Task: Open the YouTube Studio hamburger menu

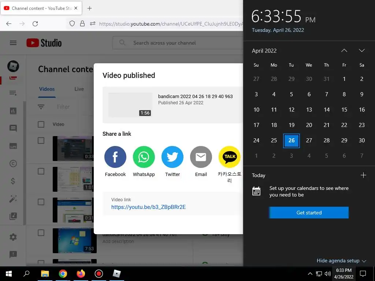Action: pyautogui.click(x=13, y=43)
